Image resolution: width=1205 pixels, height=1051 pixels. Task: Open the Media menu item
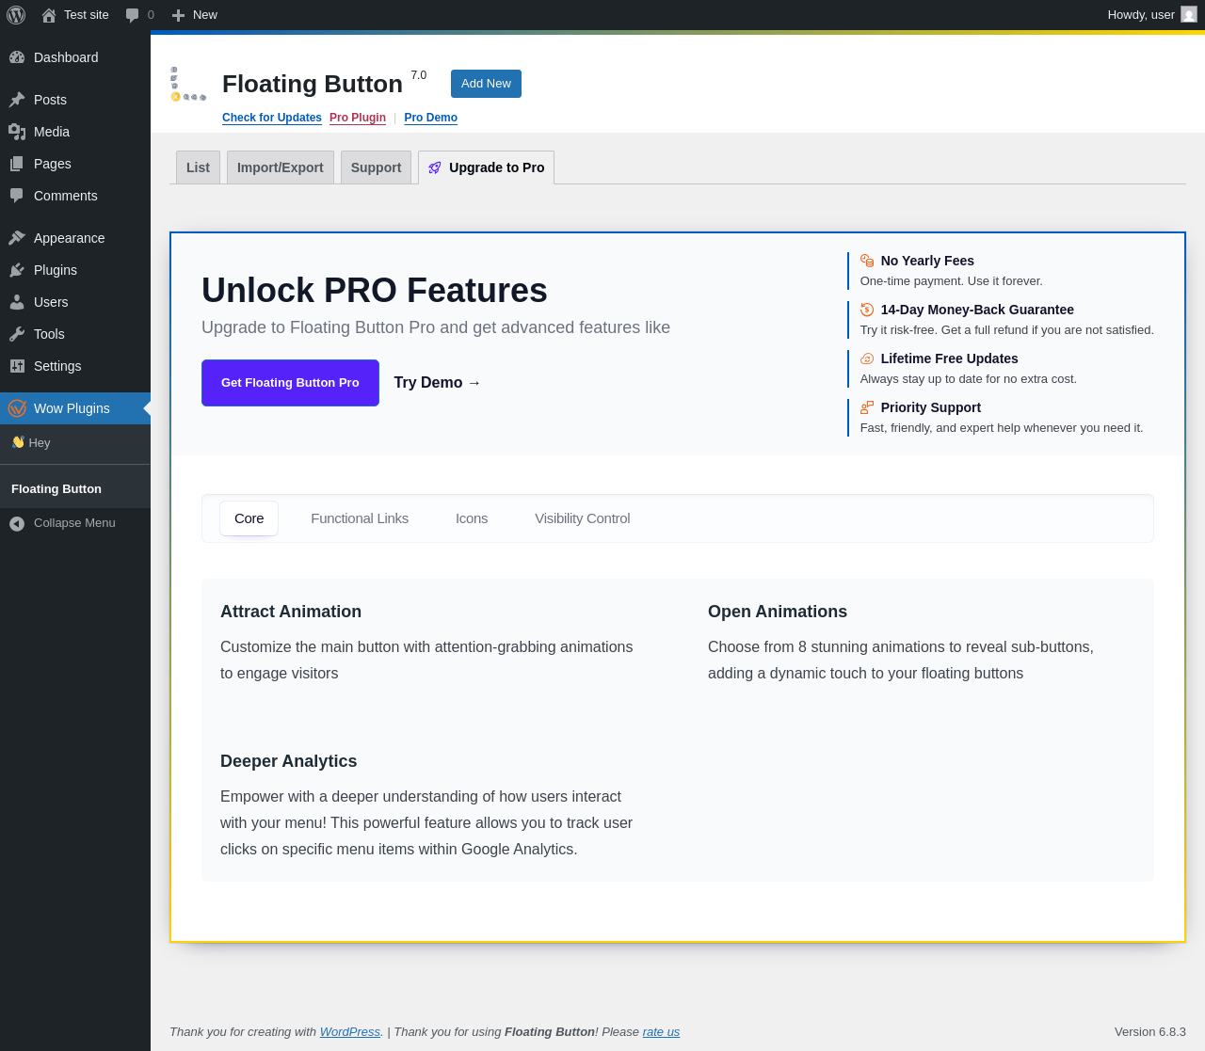click(x=75, y=132)
